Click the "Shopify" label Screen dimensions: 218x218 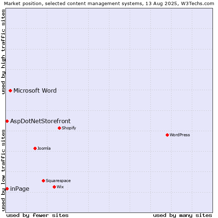(69, 128)
